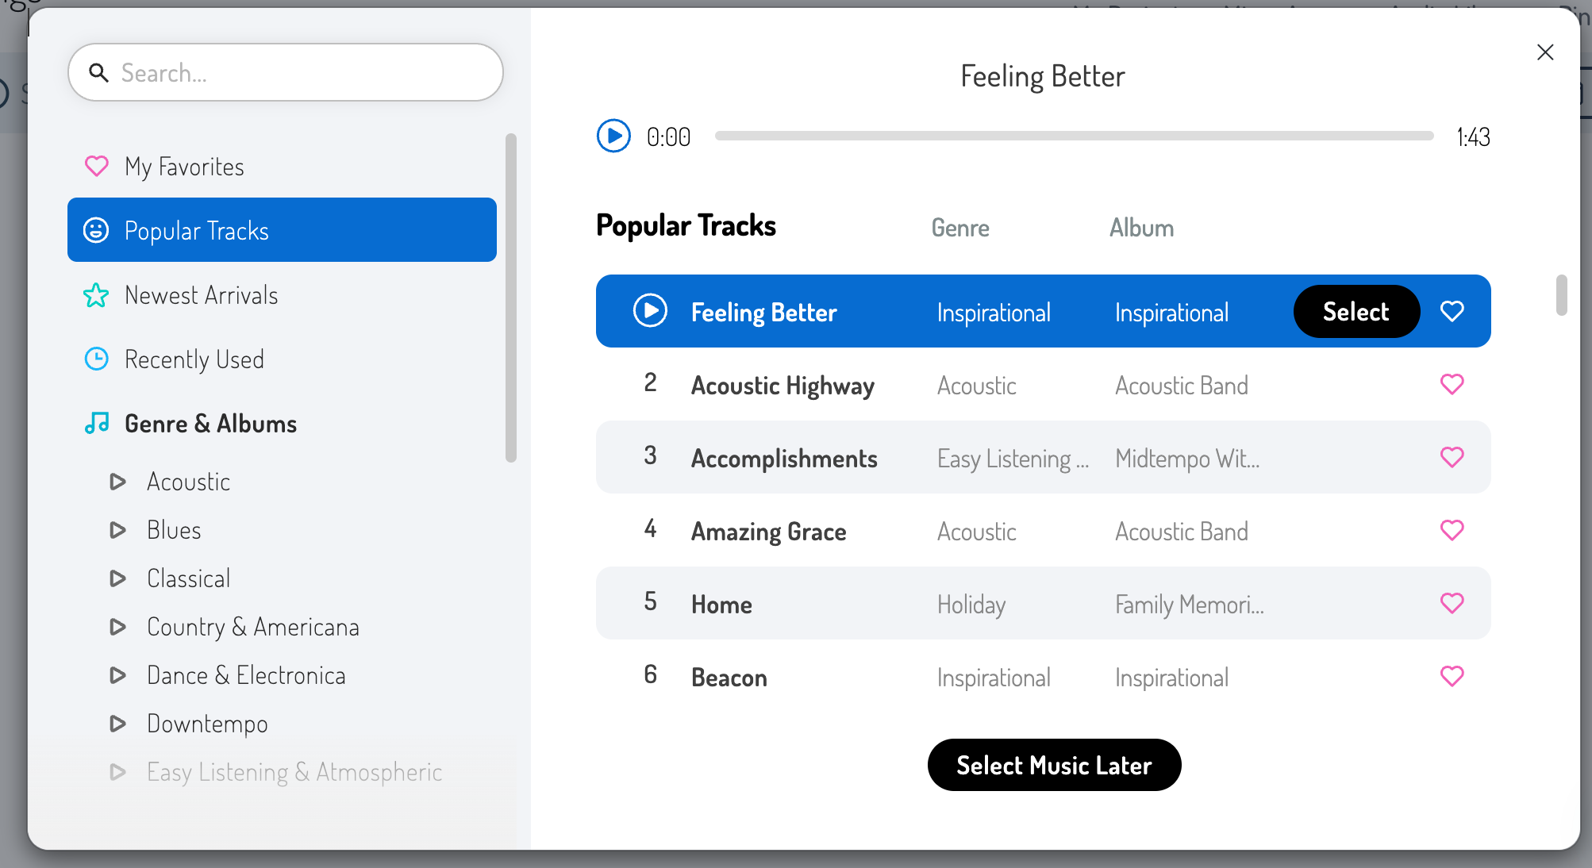
Task: Open My Favorites in sidebar
Action: pos(184,167)
